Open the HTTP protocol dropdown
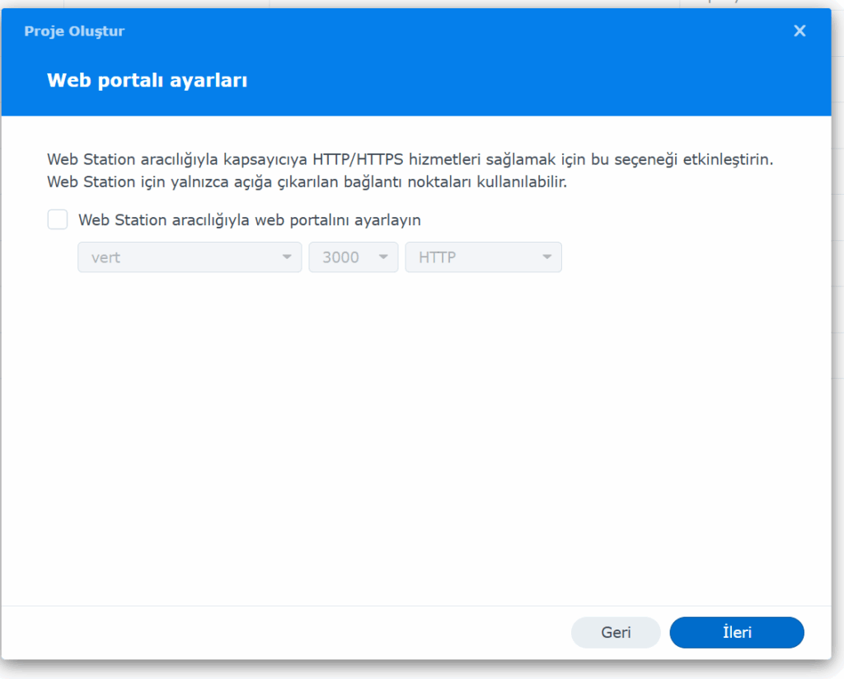Viewport: 844px width, 679px height. coord(483,257)
